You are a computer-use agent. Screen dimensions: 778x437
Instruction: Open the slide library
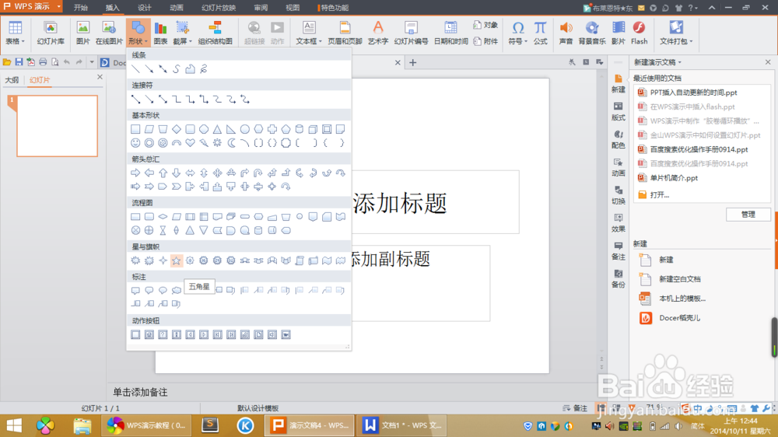click(51, 33)
